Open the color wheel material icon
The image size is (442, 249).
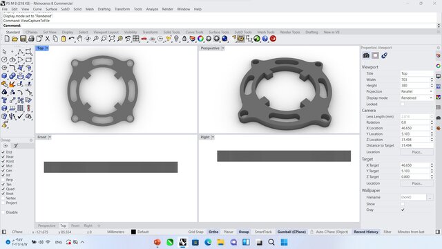coord(200,39)
